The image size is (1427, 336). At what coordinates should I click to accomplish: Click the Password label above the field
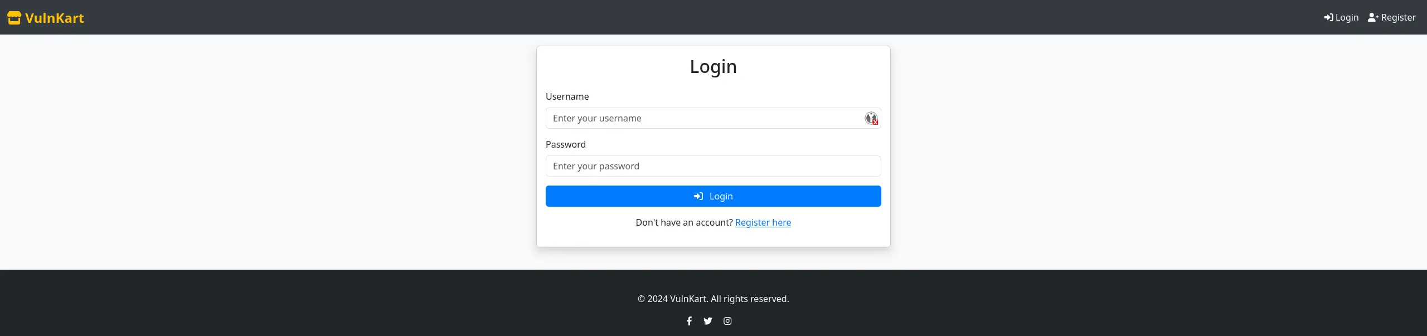click(x=565, y=144)
